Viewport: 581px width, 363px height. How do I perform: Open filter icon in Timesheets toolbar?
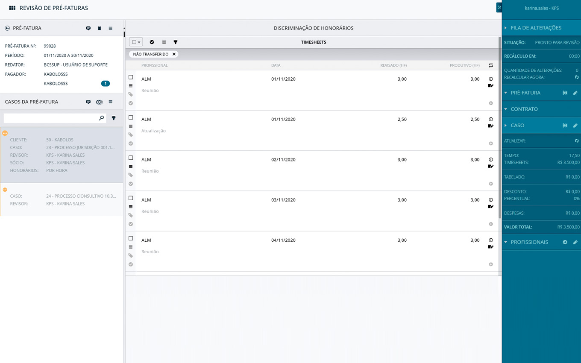pyautogui.click(x=176, y=42)
